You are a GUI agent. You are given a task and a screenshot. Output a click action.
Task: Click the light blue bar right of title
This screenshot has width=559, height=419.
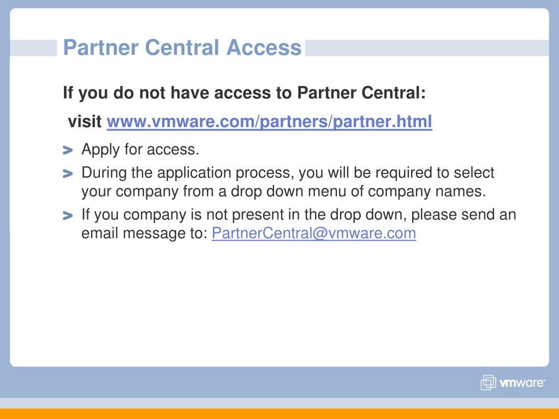coord(427,48)
